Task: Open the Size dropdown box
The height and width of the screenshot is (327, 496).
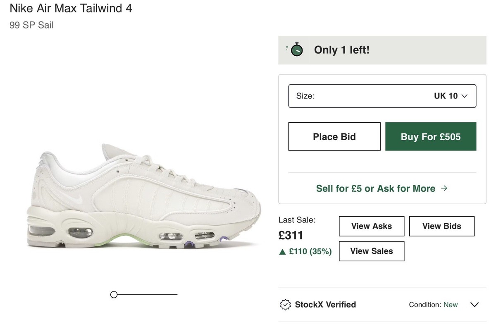Action: [382, 96]
